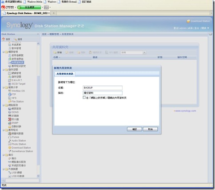Collapse the 儲存空間 folder node
The image size is (215, 190).
click(x=4, y=70)
